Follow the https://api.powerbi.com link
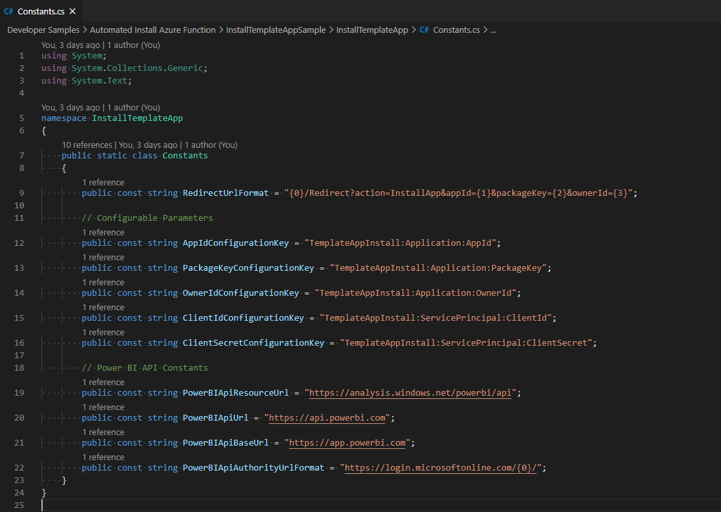The width and height of the screenshot is (721, 512). [327, 417]
